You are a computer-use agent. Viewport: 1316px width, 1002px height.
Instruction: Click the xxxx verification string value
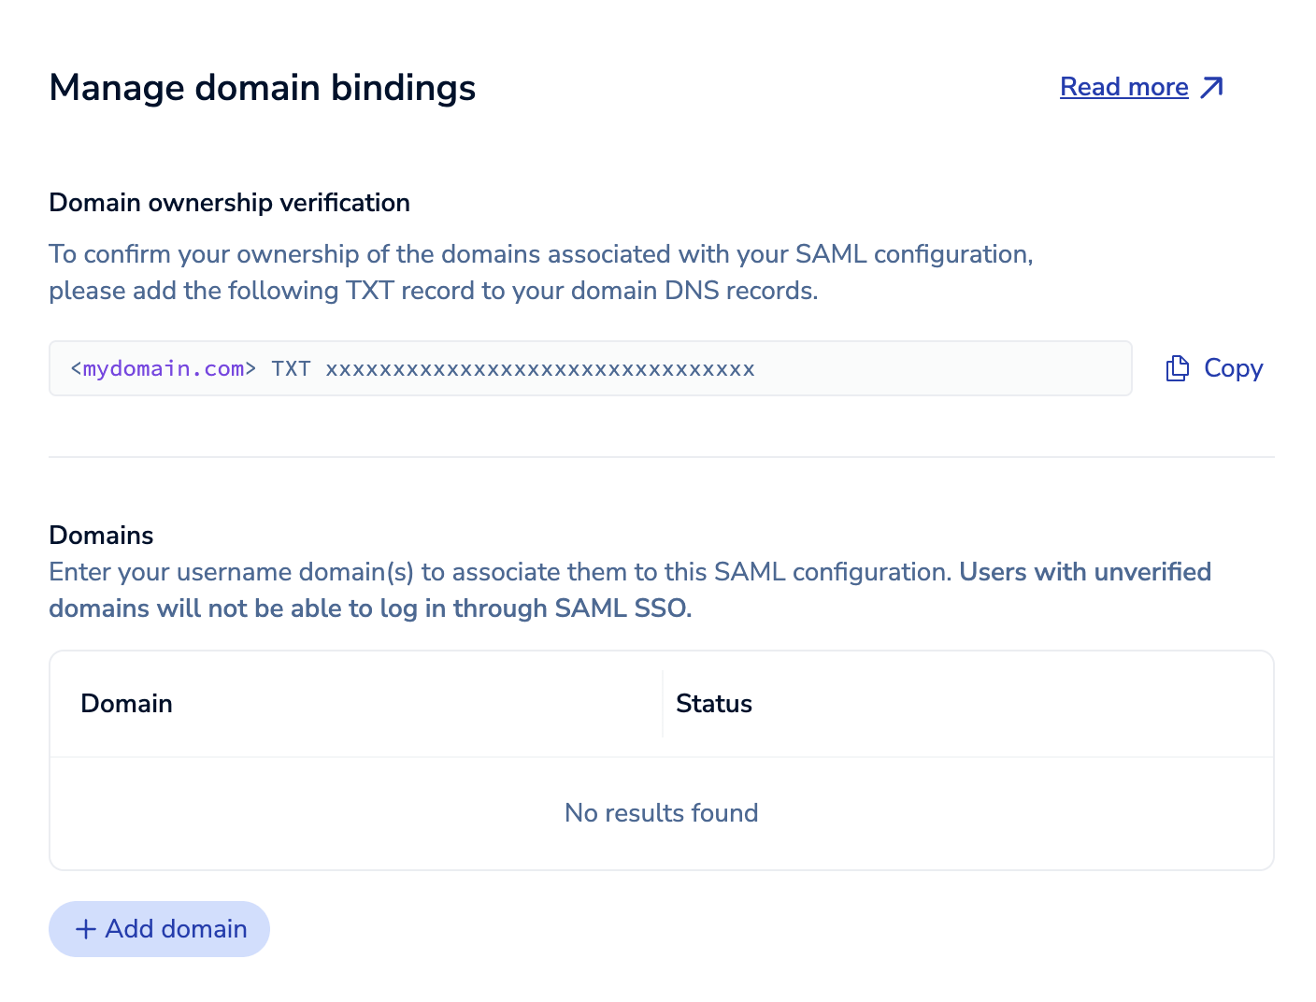click(x=539, y=368)
